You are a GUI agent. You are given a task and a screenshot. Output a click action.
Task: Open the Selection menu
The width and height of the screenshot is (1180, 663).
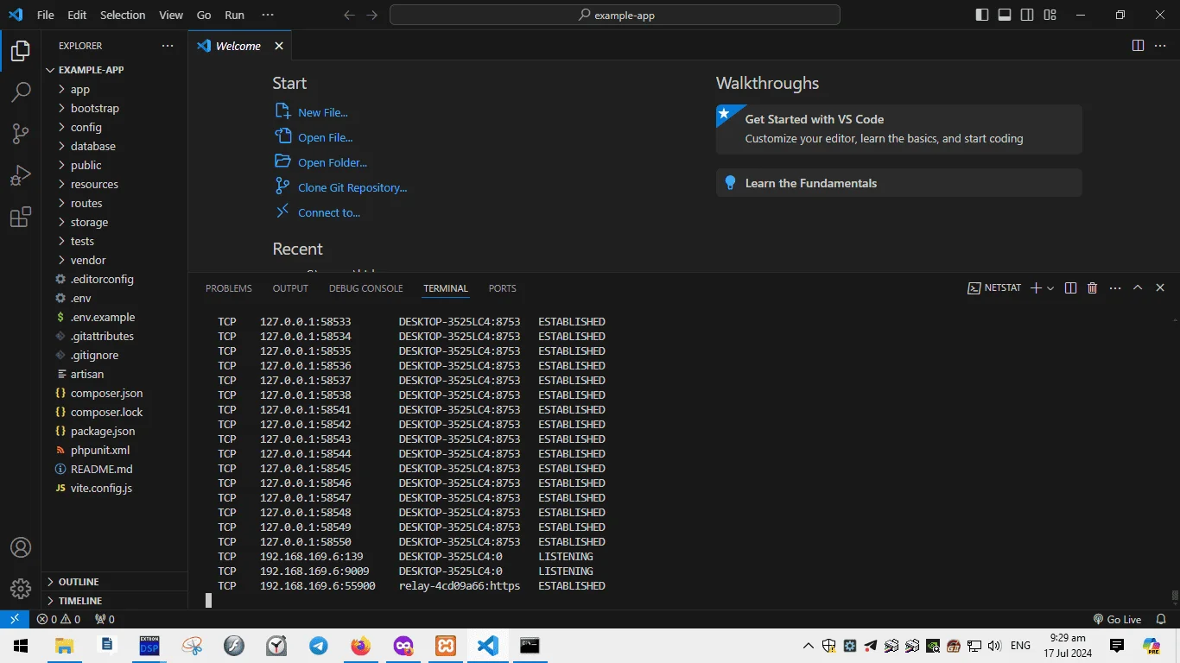point(123,15)
